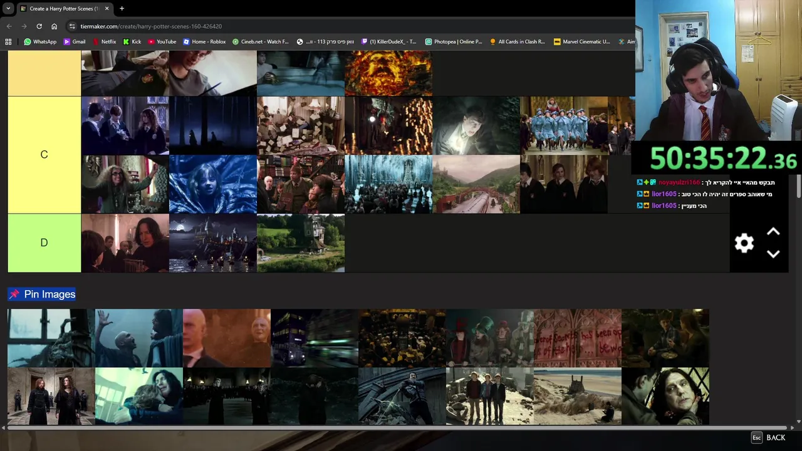Viewport: 802px width, 451px height.
Task: Open the All Cards in Clash Royale bookmark
Action: pos(518,42)
